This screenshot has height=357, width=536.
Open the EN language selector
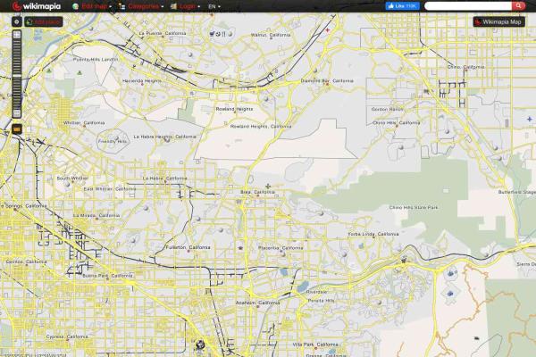[x=214, y=6]
